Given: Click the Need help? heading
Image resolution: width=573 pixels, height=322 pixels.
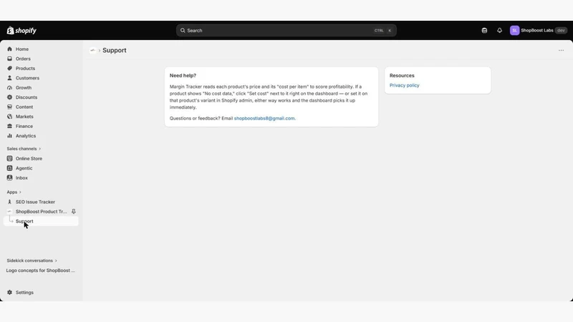Looking at the screenshot, I should point(183,76).
